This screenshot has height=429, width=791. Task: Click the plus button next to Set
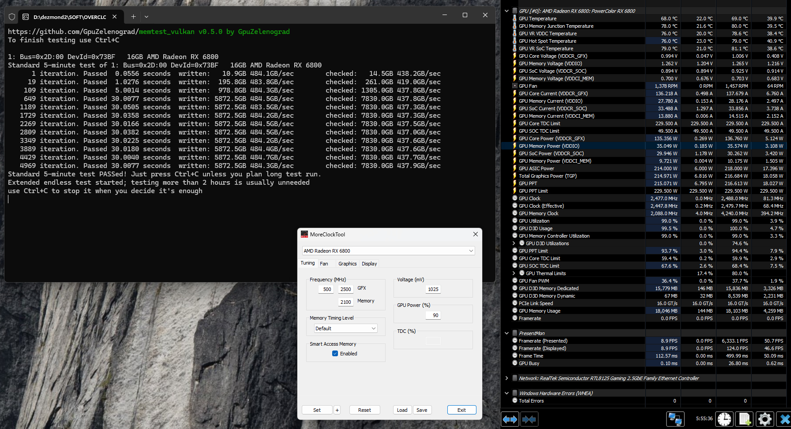point(337,410)
